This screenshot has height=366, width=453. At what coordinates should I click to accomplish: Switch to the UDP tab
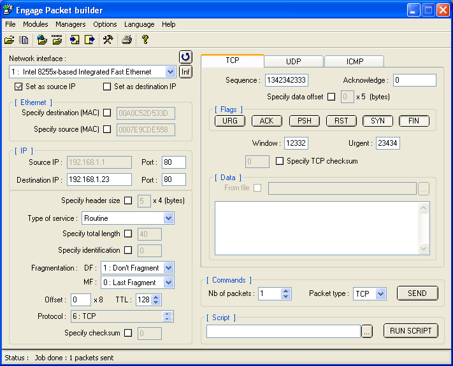[294, 62]
